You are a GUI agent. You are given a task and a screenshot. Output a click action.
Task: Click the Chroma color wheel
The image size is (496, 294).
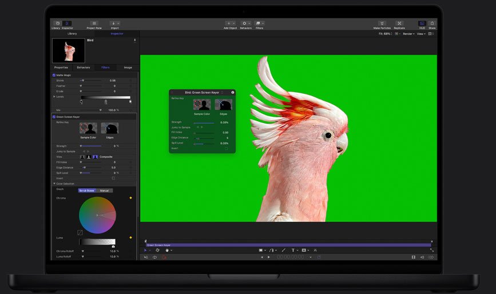tap(97, 215)
